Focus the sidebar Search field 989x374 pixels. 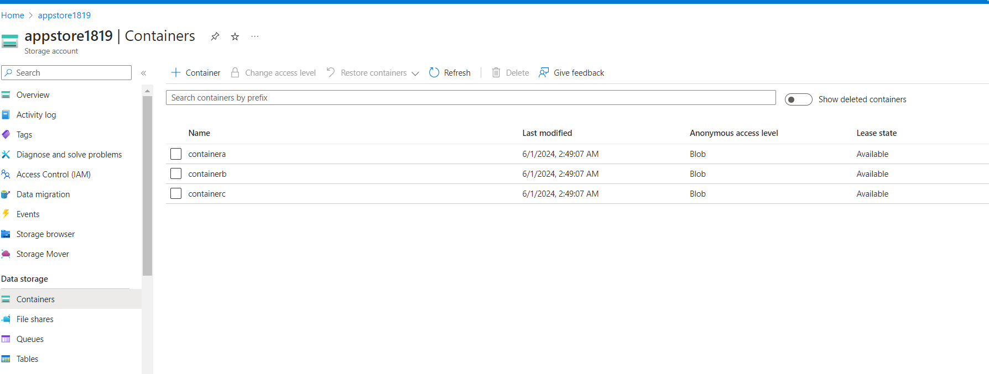[66, 72]
